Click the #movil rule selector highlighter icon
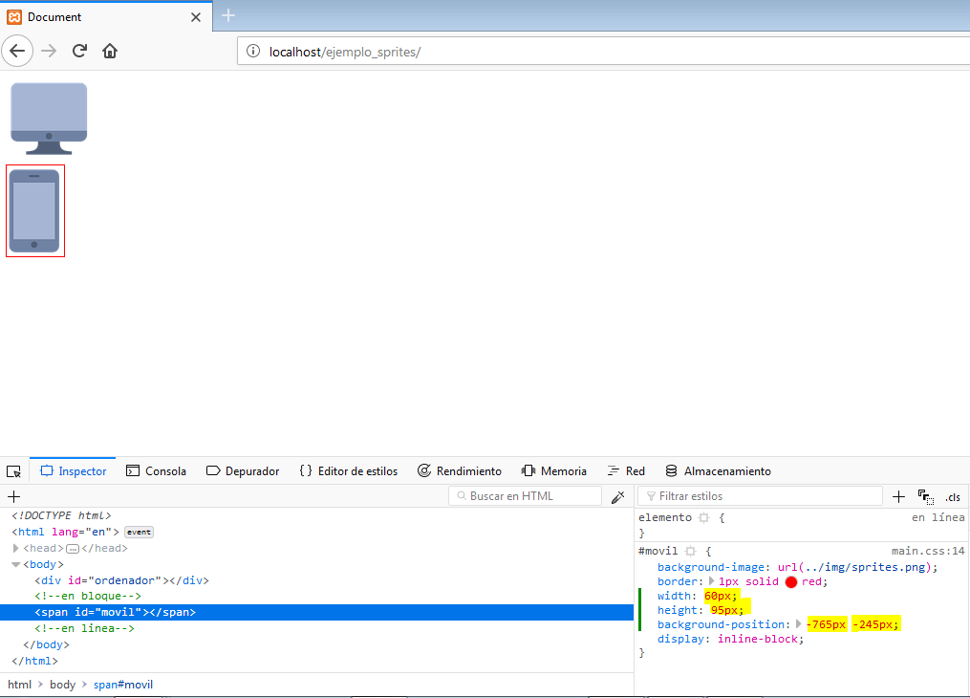Image resolution: width=970 pixels, height=698 pixels. [x=690, y=552]
